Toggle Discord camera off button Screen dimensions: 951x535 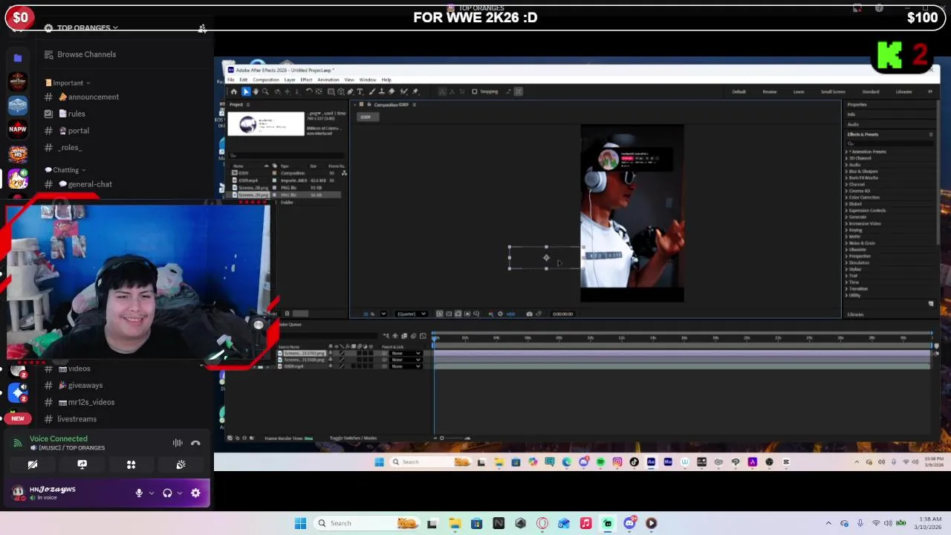pos(33,464)
